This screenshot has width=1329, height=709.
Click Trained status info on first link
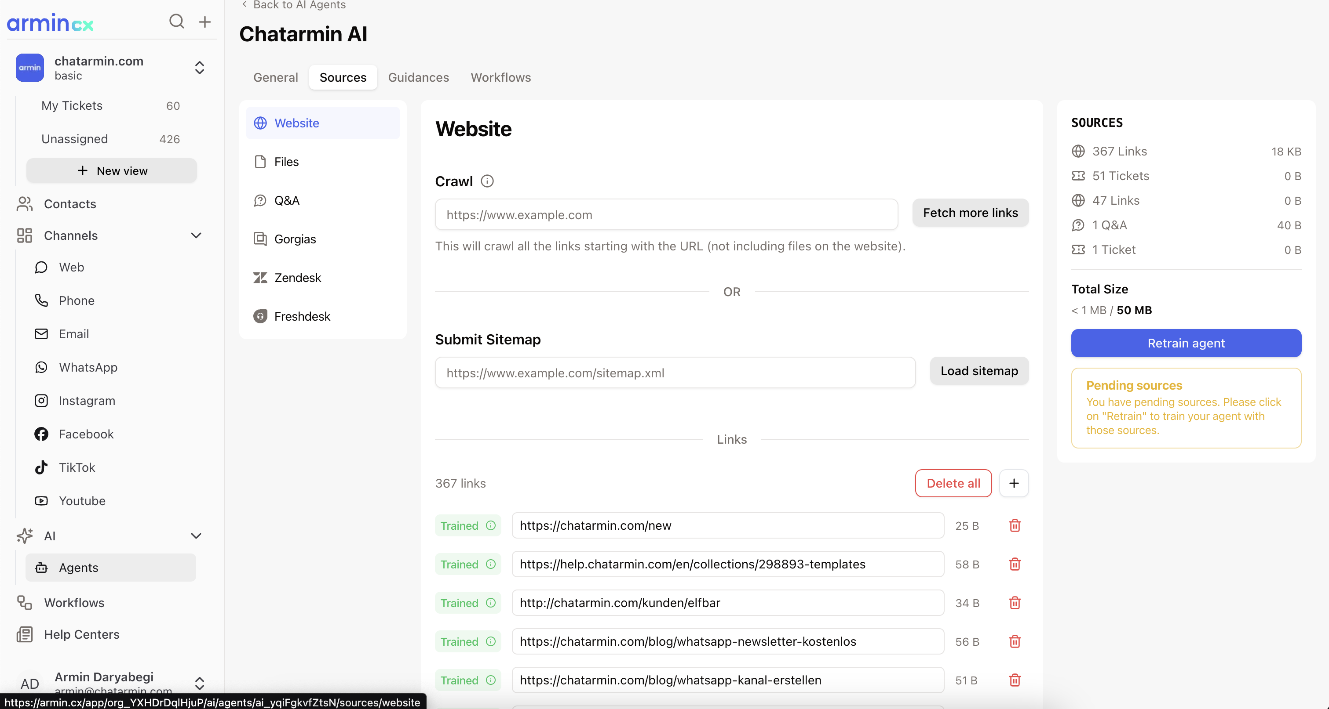click(491, 525)
